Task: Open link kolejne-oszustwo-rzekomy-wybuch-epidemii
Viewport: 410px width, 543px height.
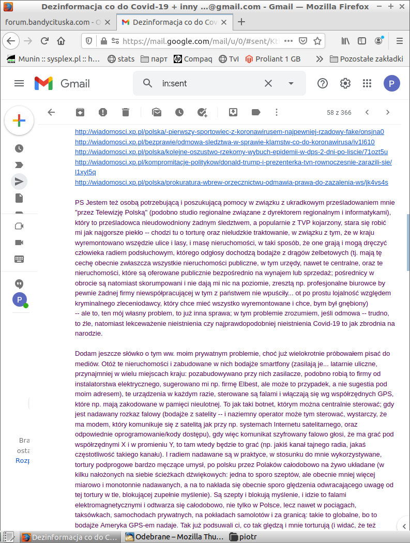Action: (231, 152)
